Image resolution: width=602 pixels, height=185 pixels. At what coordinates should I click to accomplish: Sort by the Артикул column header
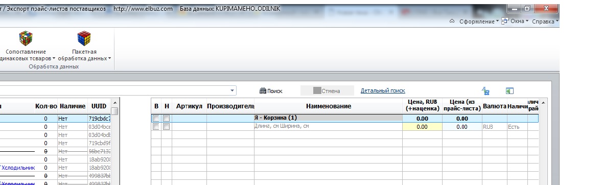click(x=189, y=106)
